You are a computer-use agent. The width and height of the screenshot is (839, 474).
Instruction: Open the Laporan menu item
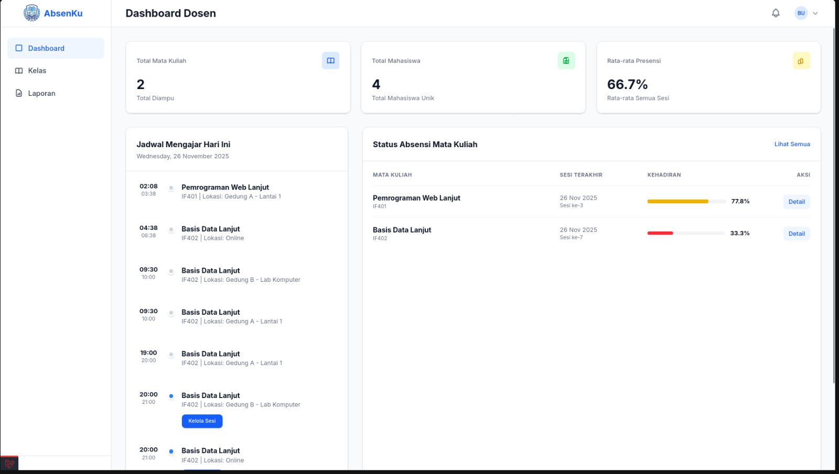coord(56,93)
